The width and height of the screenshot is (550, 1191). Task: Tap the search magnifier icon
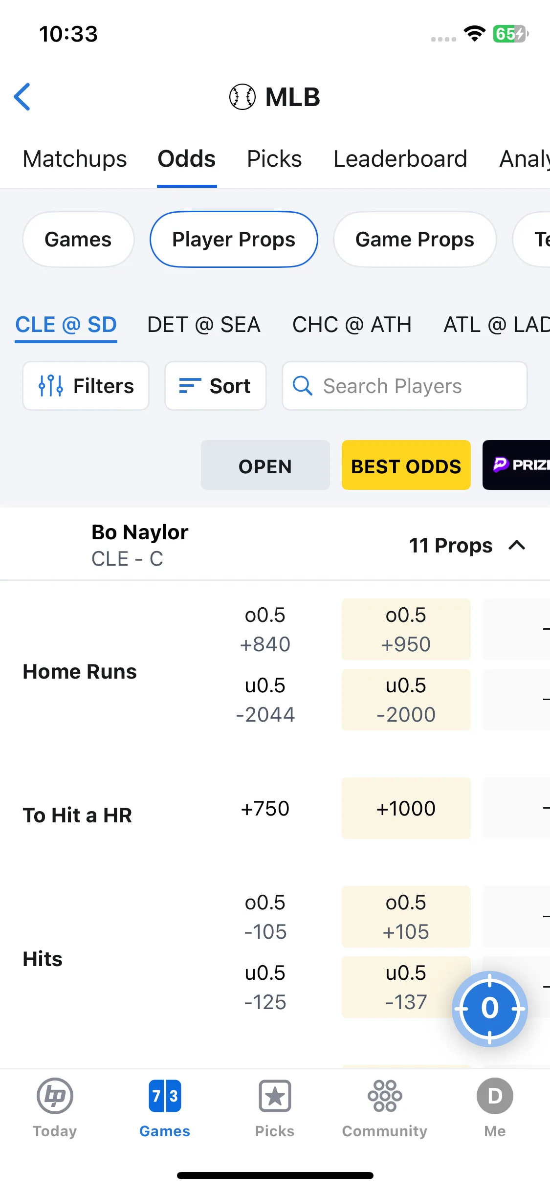pos(303,386)
